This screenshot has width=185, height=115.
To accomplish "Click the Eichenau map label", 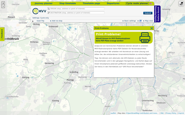I will tap(34, 42).
